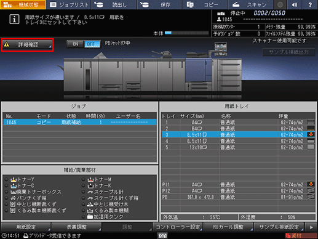Switch the PB shutoff toggle to ON
Screen dimensions: 318x239
pyautogui.click(x=75, y=44)
